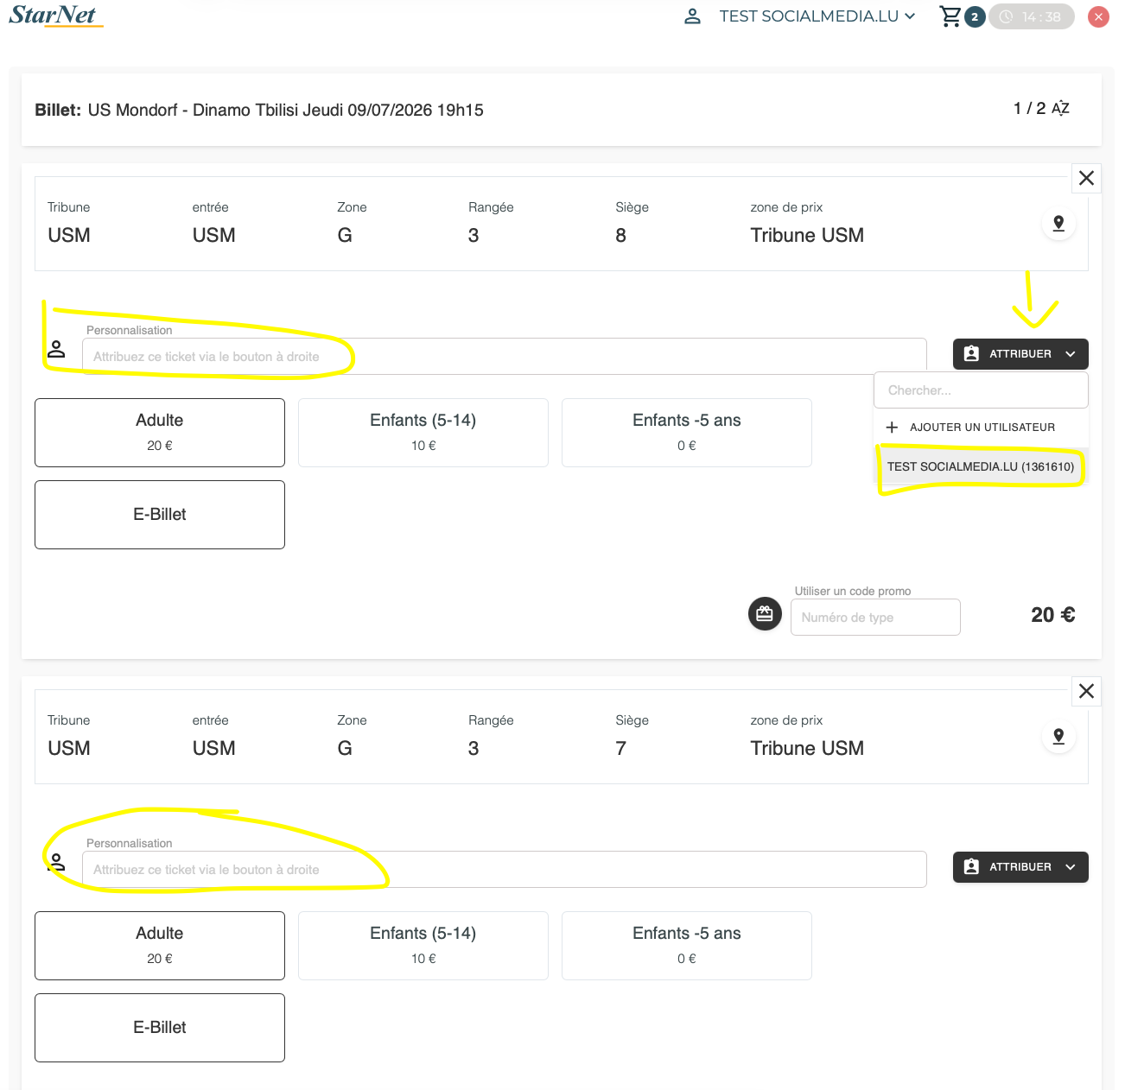Remove the seat 8 ticket
Viewport: 1125px width, 1090px height.
click(1086, 178)
